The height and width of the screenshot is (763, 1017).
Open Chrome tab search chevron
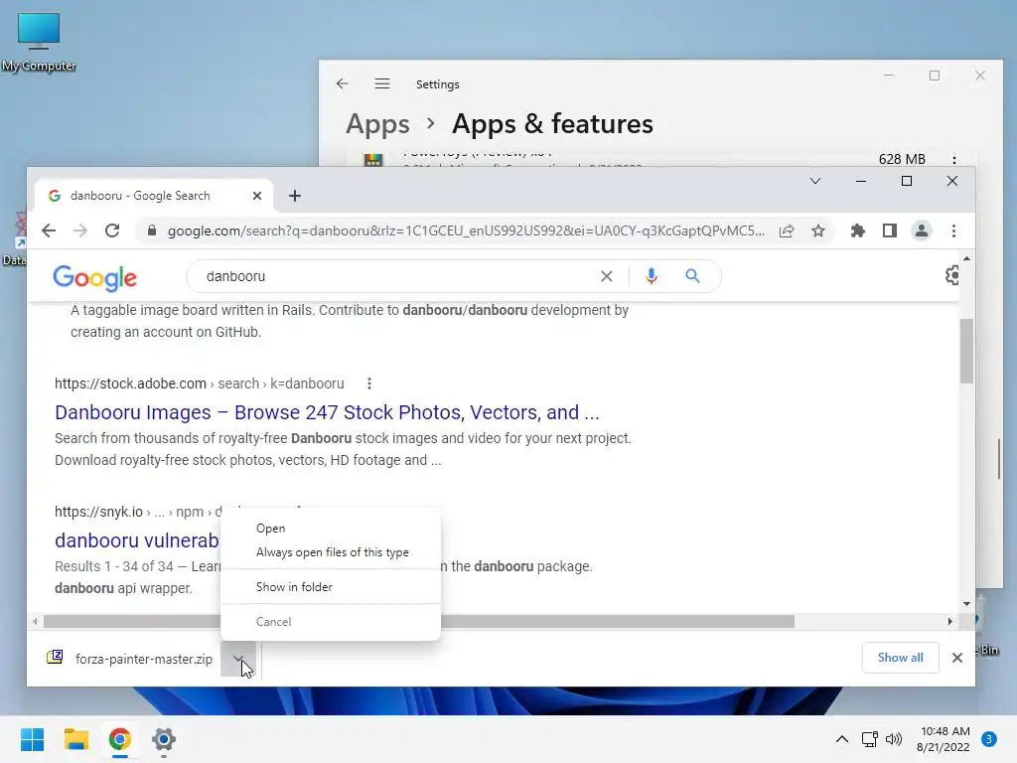[815, 181]
